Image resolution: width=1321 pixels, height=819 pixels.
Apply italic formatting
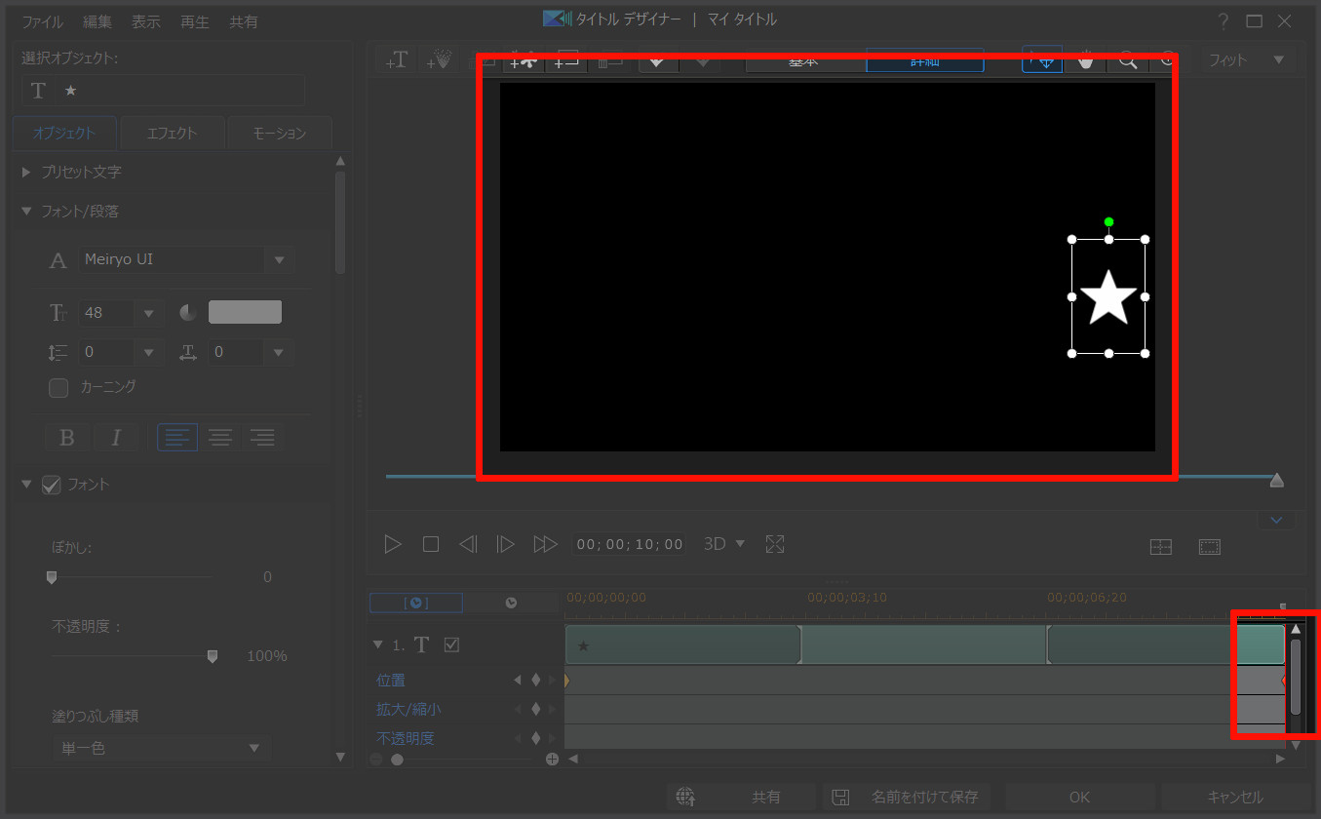point(116,438)
